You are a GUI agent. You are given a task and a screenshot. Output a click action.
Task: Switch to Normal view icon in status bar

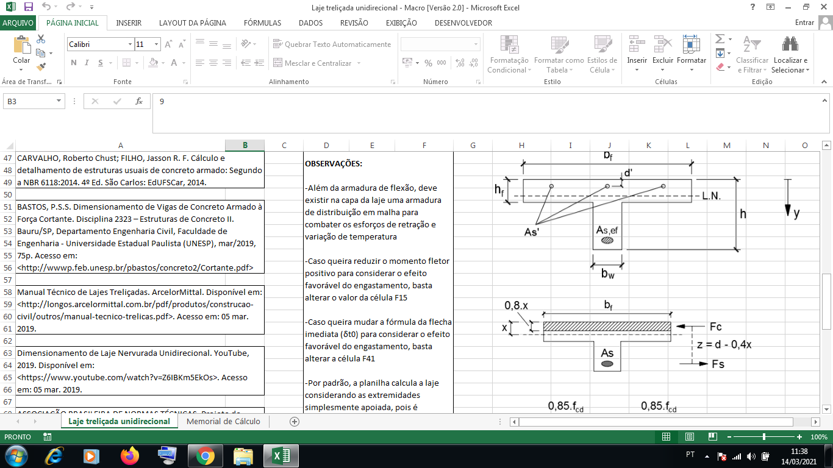pos(667,437)
